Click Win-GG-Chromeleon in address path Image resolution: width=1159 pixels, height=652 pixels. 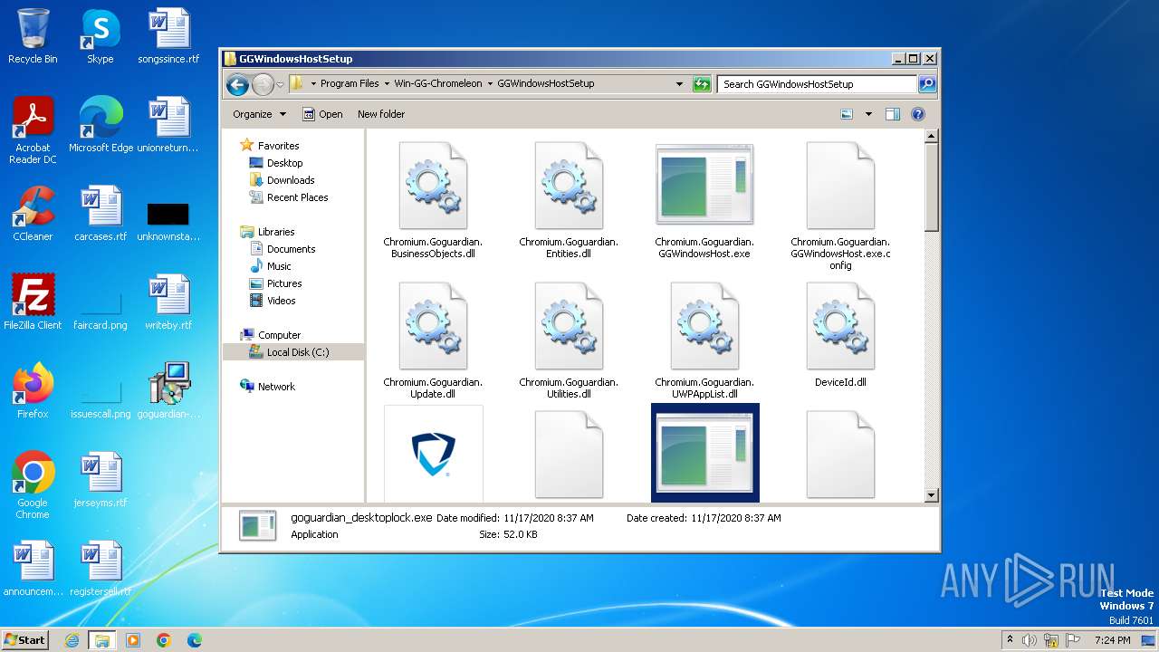pyautogui.click(x=438, y=83)
